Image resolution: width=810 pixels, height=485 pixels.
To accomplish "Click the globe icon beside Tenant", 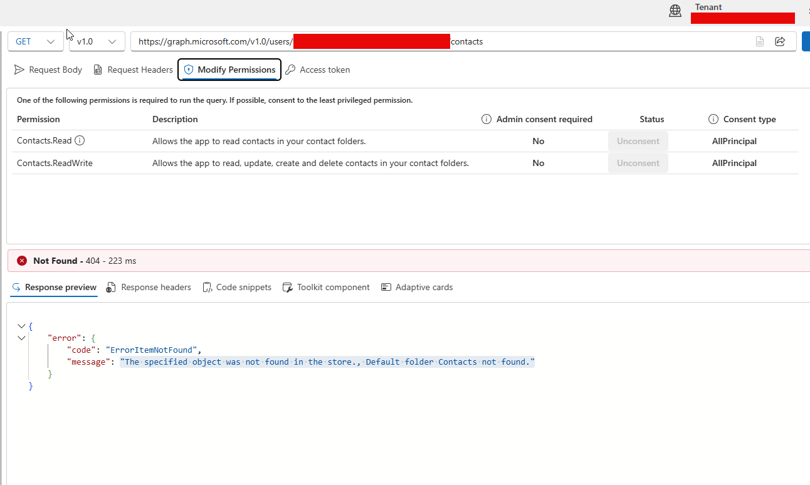I will click(x=675, y=11).
